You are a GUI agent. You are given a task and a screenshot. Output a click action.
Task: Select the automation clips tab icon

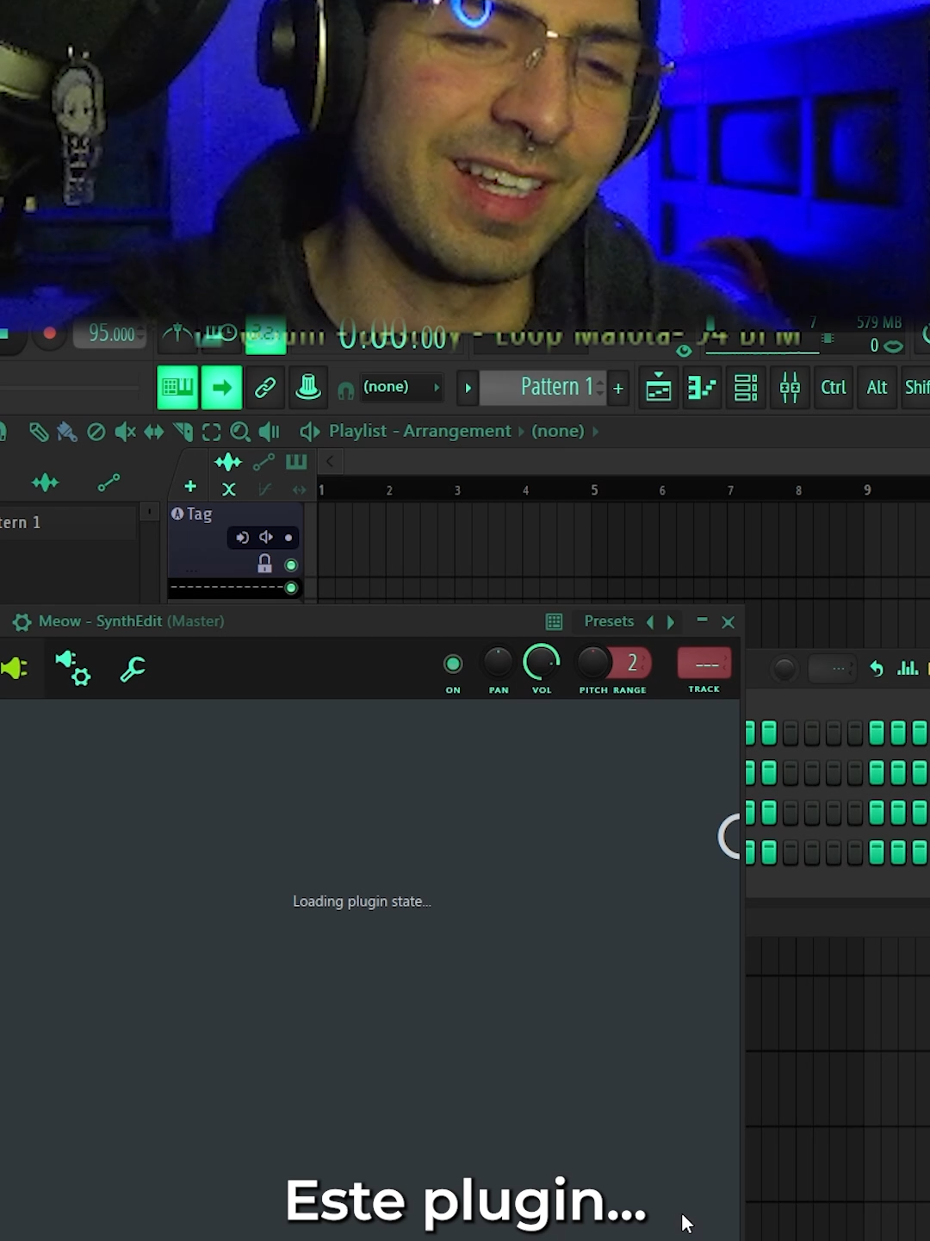coord(263,463)
